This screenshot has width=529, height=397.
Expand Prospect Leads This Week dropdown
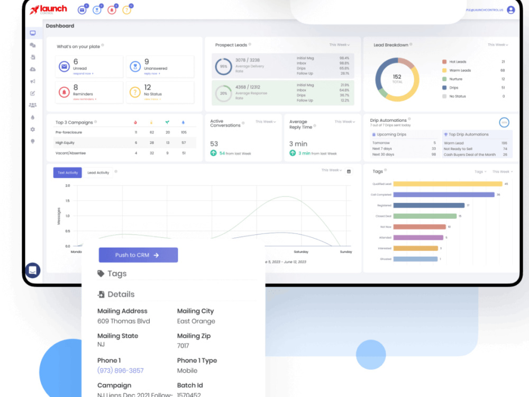[x=340, y=44]
